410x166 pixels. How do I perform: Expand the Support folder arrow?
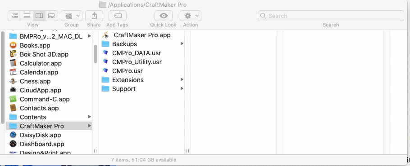pos(182,88)
